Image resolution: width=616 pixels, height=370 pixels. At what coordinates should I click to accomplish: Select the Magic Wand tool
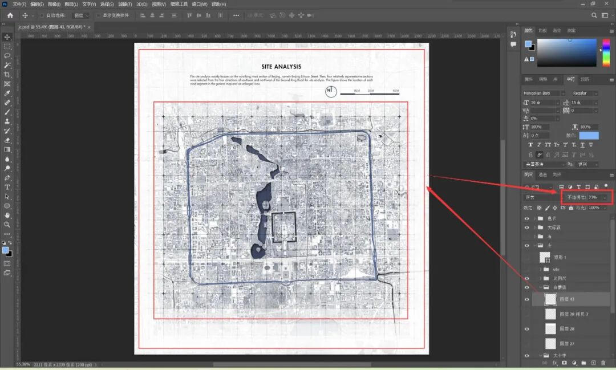tap(7, 65)
